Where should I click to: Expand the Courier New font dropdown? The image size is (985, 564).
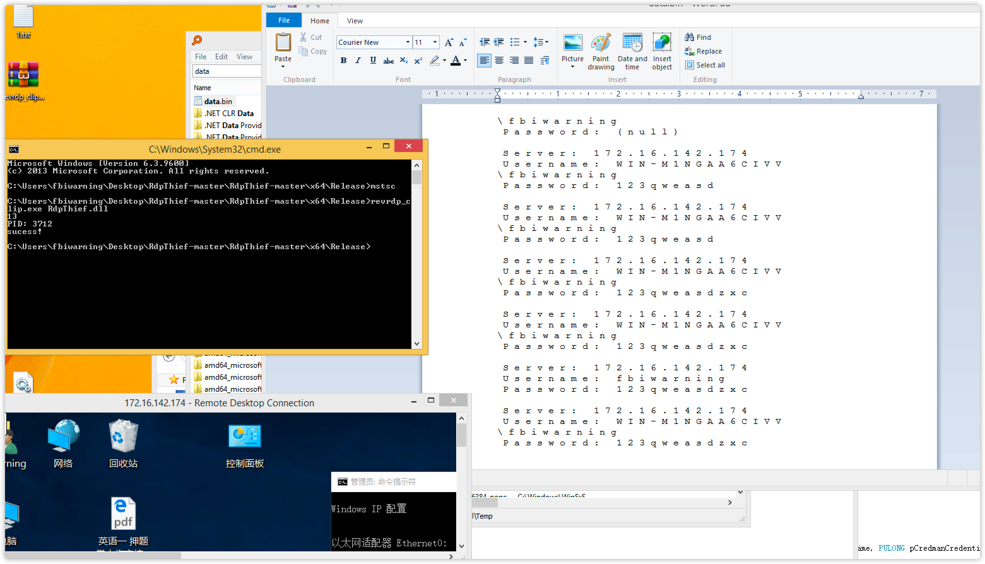click(408, 42)
